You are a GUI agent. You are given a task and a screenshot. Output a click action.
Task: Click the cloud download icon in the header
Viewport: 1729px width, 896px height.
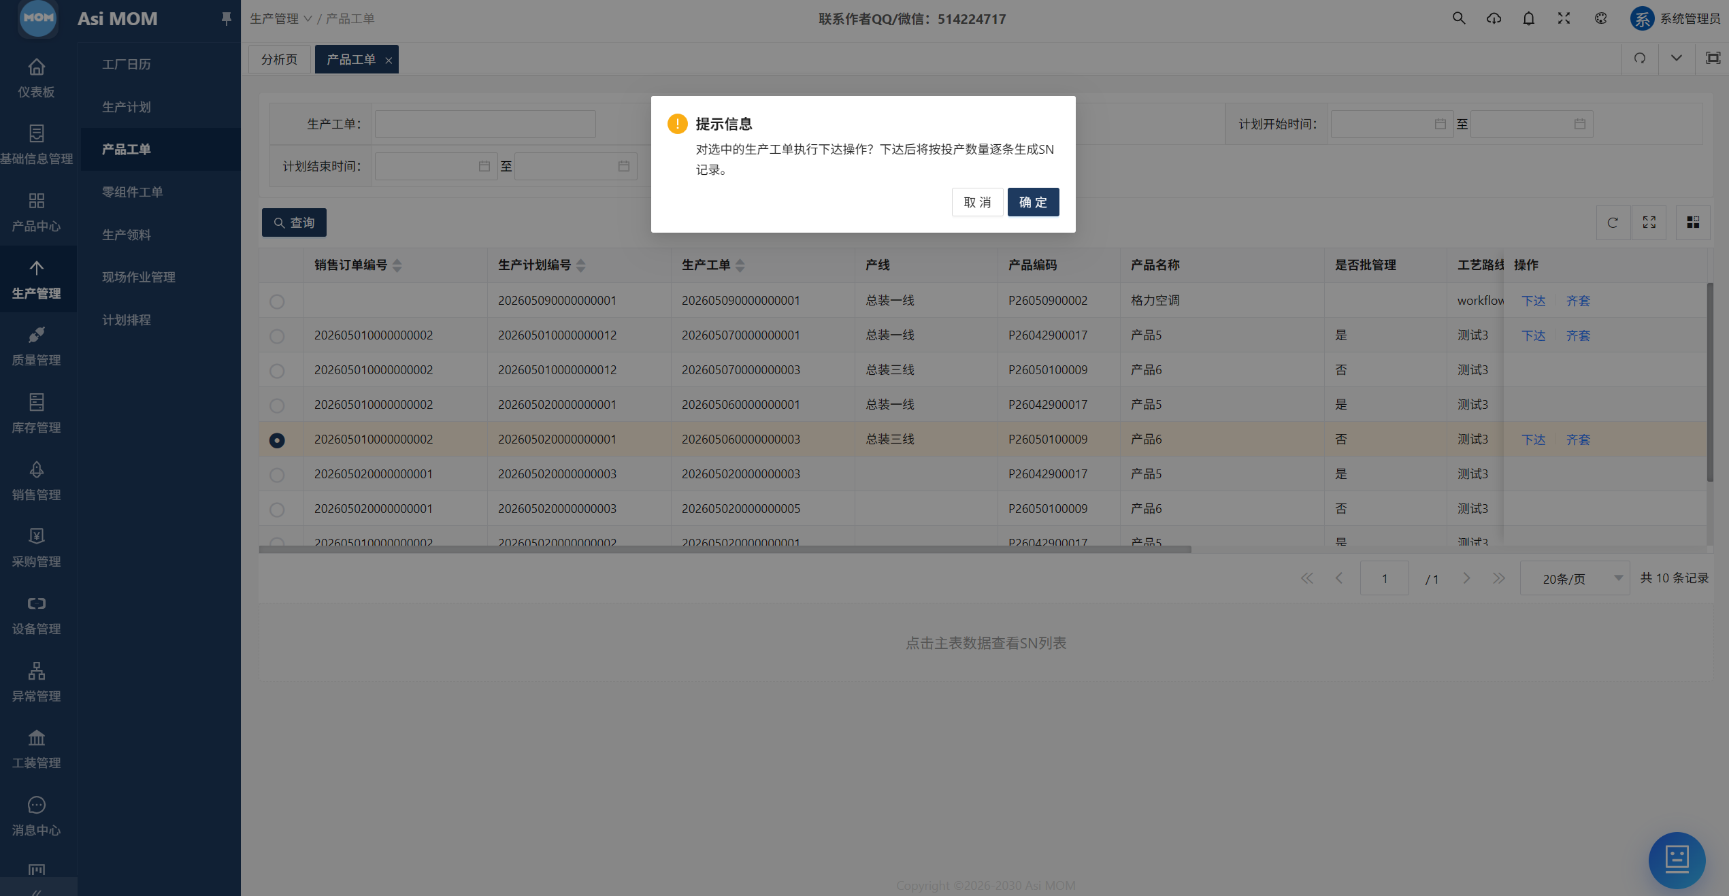tap(1494, 18)
